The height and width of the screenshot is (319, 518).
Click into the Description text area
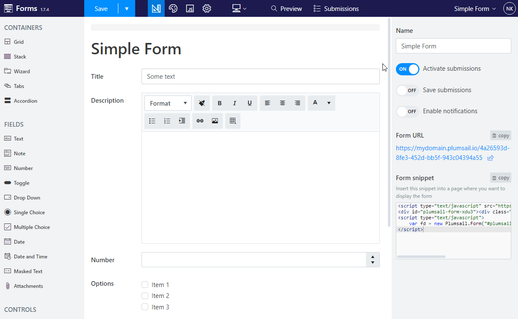coord(261,187)
